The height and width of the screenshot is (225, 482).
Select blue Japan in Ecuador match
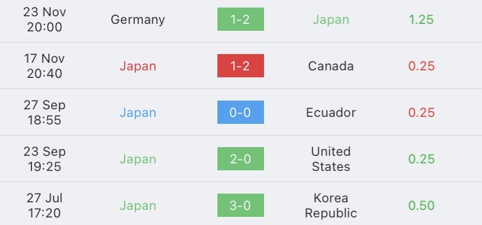[x=138, y=113]
